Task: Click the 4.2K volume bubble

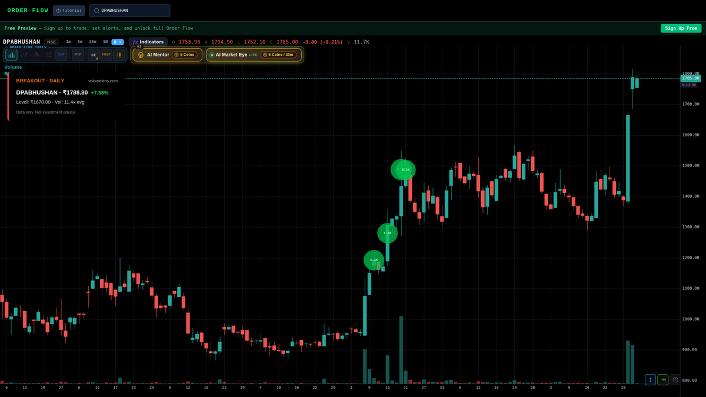Action: [x=405, y=170]
